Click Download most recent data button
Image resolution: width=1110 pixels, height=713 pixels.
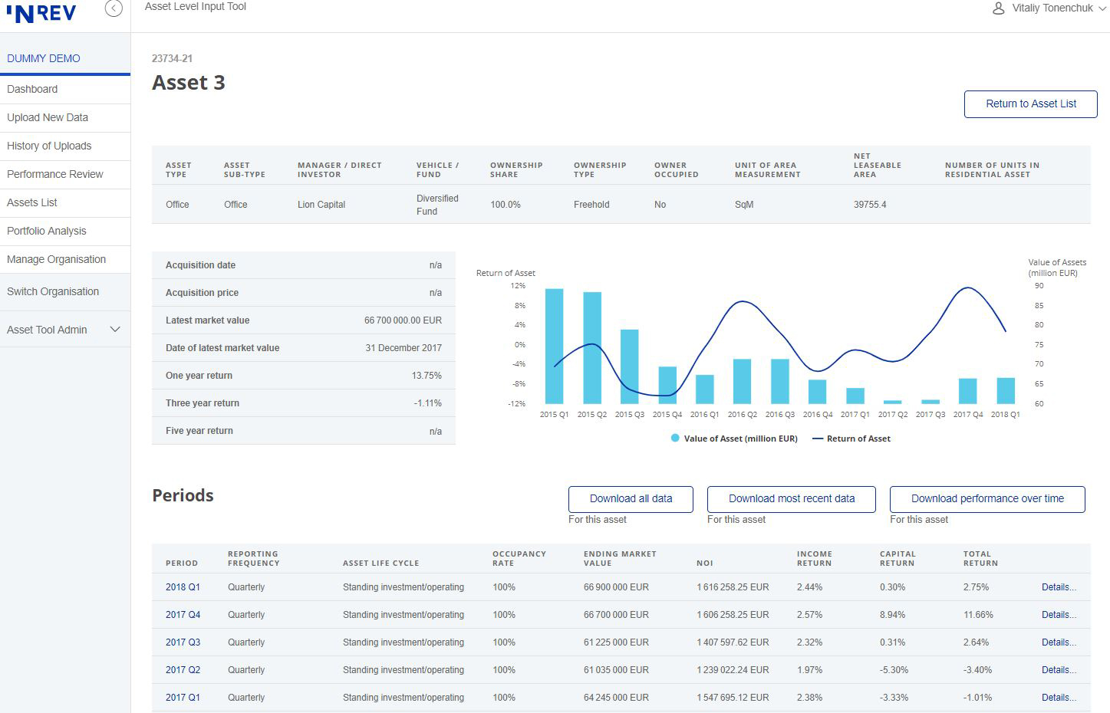click(x=791, y=498)
